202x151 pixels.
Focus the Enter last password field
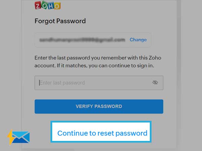(99, 83)
